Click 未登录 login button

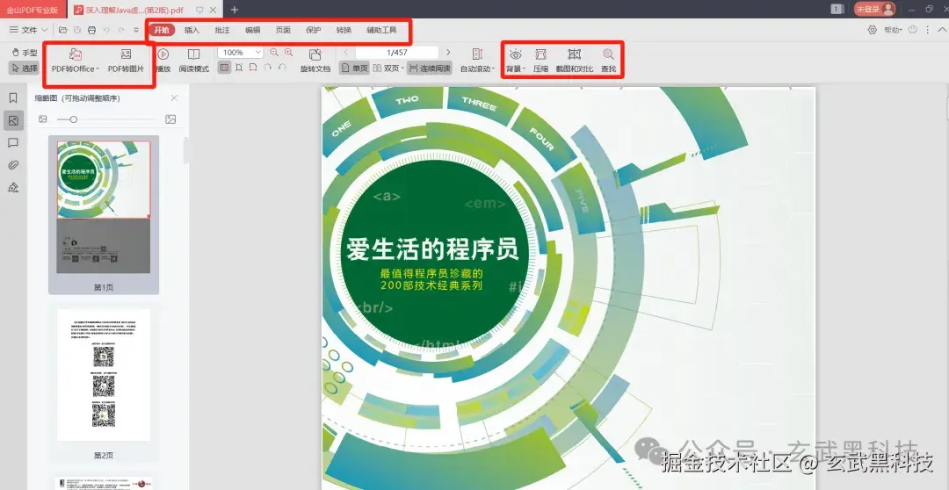[x=874, y=9]
